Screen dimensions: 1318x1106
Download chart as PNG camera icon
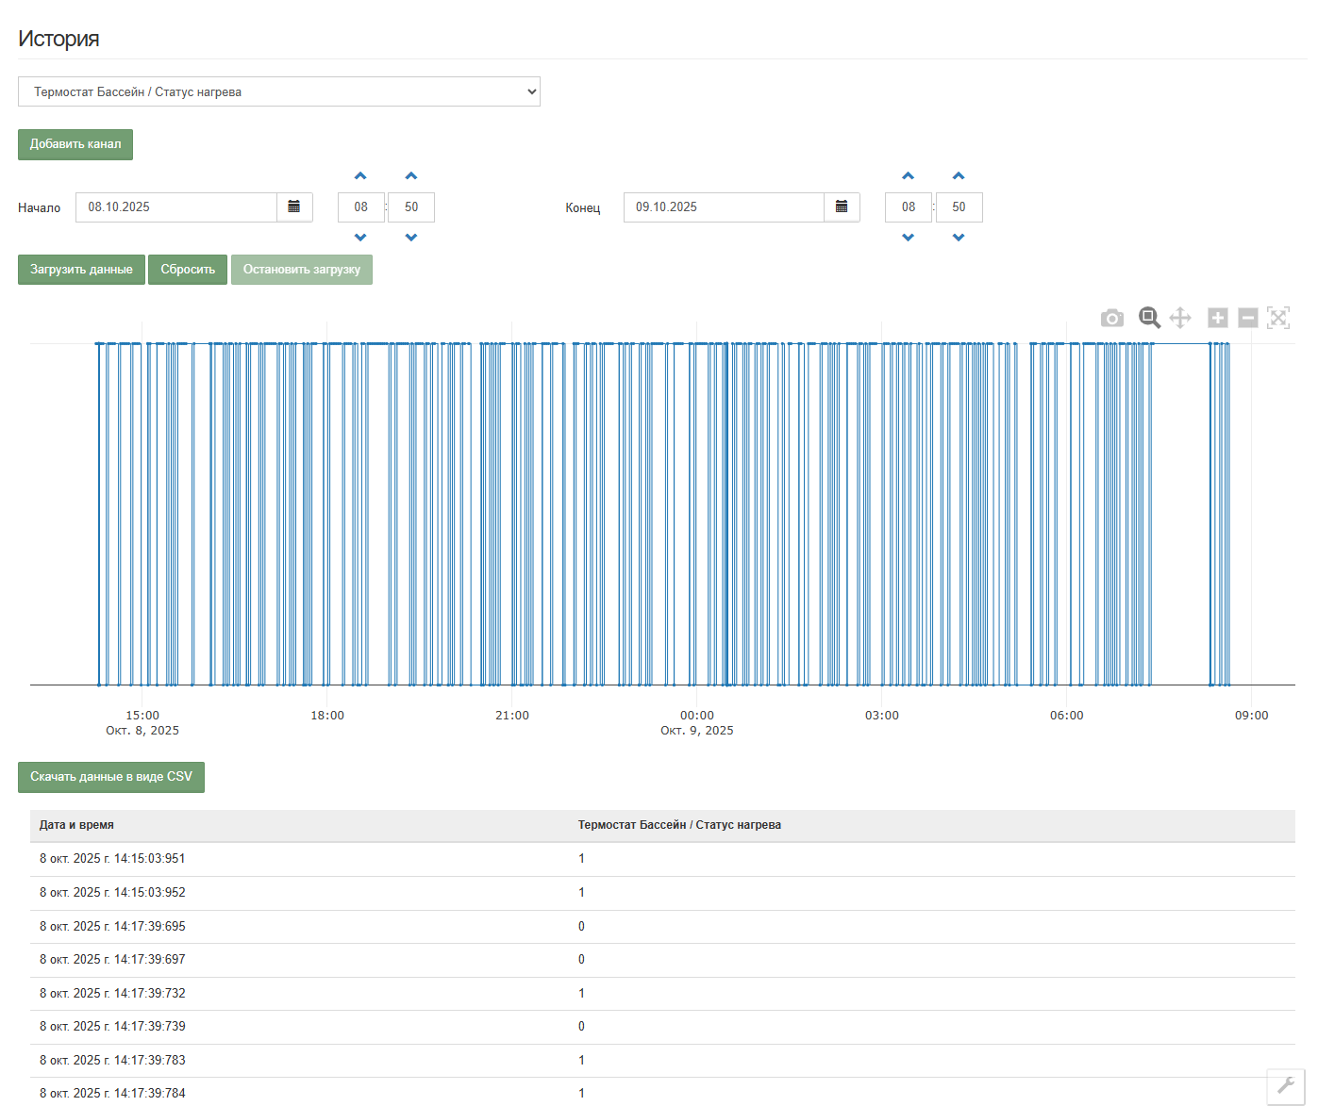click(1112, 319)
